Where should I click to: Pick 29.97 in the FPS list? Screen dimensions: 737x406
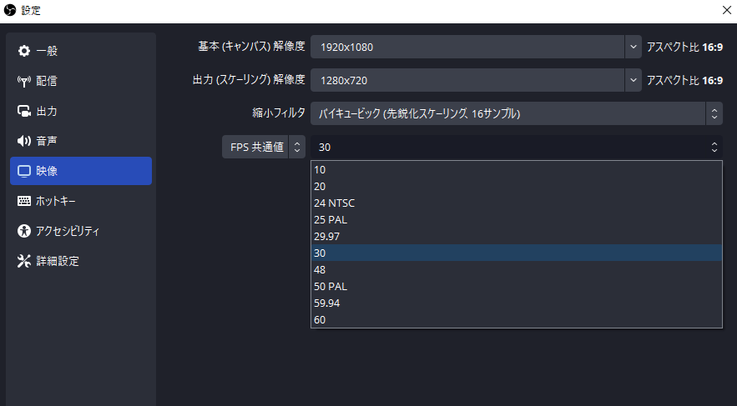[x=516, y=237]
